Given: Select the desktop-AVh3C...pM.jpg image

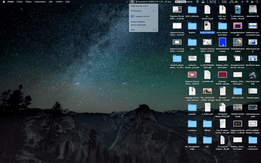Looking at the screenshot, I should click(222, 75).
